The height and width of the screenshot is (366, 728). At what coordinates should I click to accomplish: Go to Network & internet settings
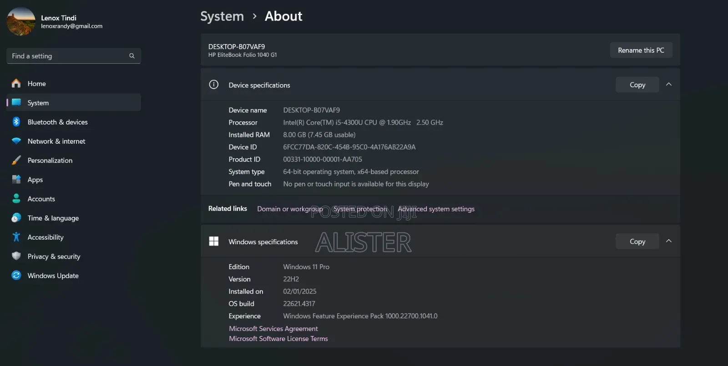pos(74,141)
